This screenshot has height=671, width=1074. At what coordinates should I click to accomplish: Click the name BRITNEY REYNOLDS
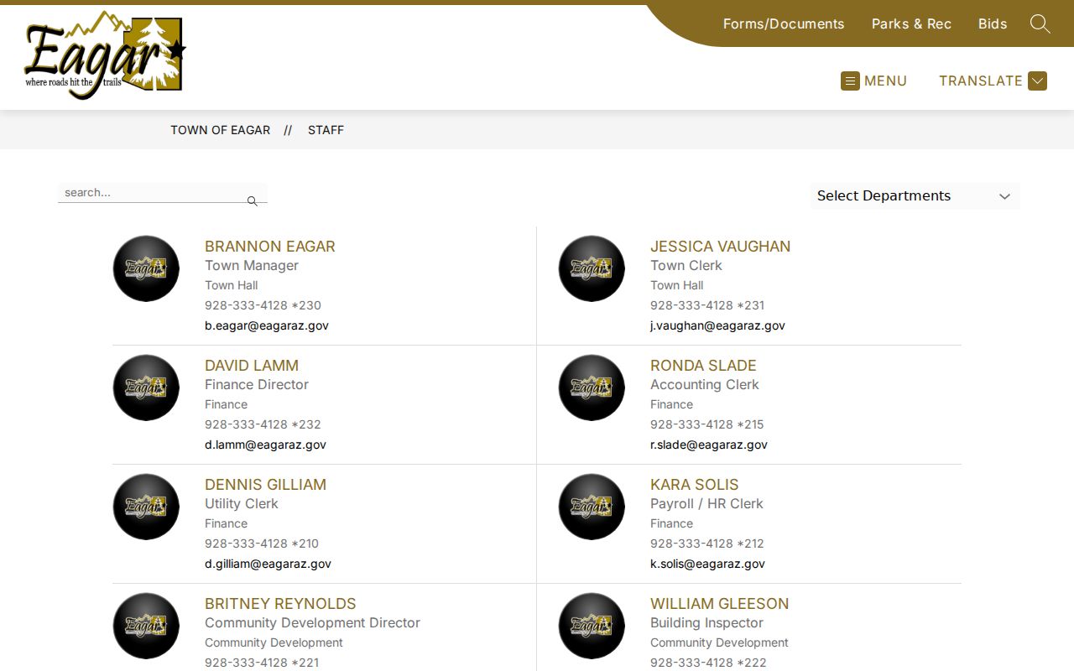coord(280,603)
